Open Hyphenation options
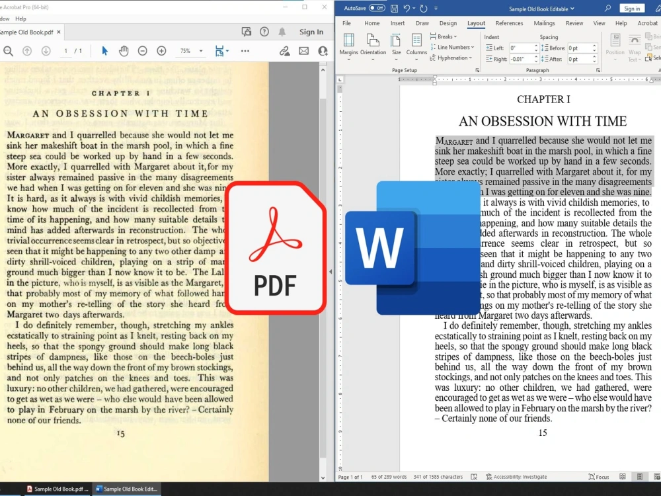The image size is (661, 496). 451,58
